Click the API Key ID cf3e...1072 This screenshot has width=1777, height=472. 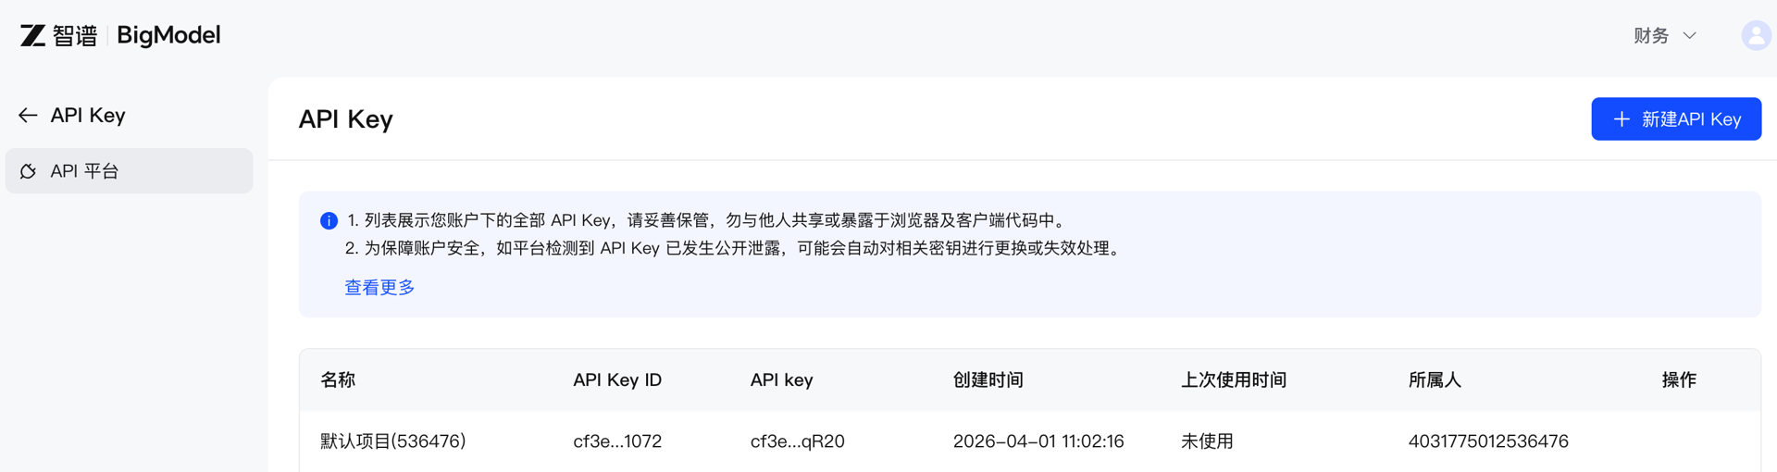coord(617,441)
